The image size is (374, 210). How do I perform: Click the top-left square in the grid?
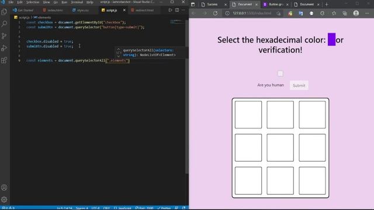click(248, 115)
